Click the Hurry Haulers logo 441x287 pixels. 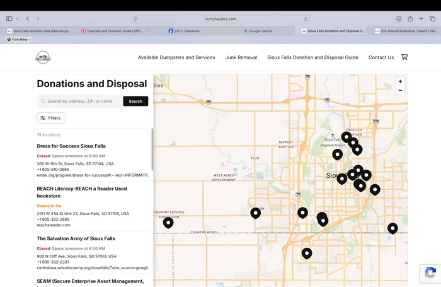click(43, 57)
